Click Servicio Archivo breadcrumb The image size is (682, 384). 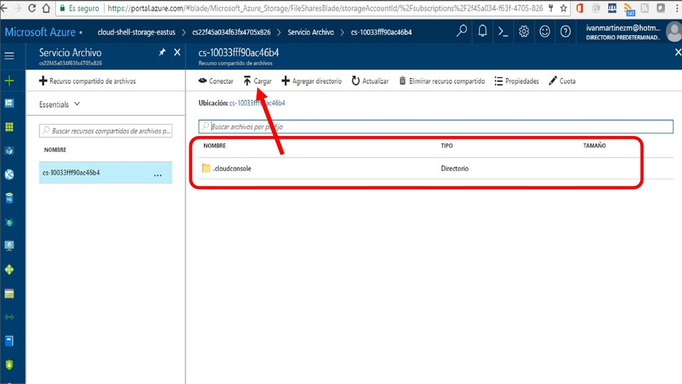[x=311, y=32]
